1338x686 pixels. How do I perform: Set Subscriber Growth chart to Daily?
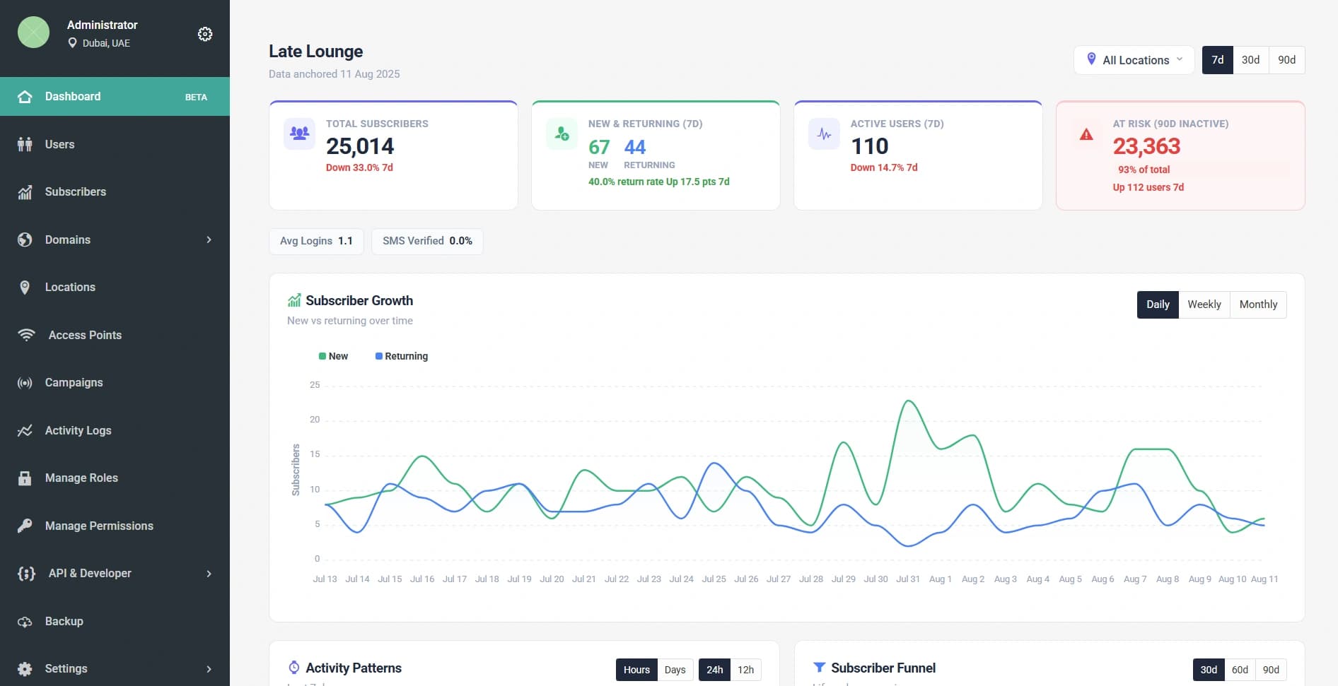(x=1158, y=304)
